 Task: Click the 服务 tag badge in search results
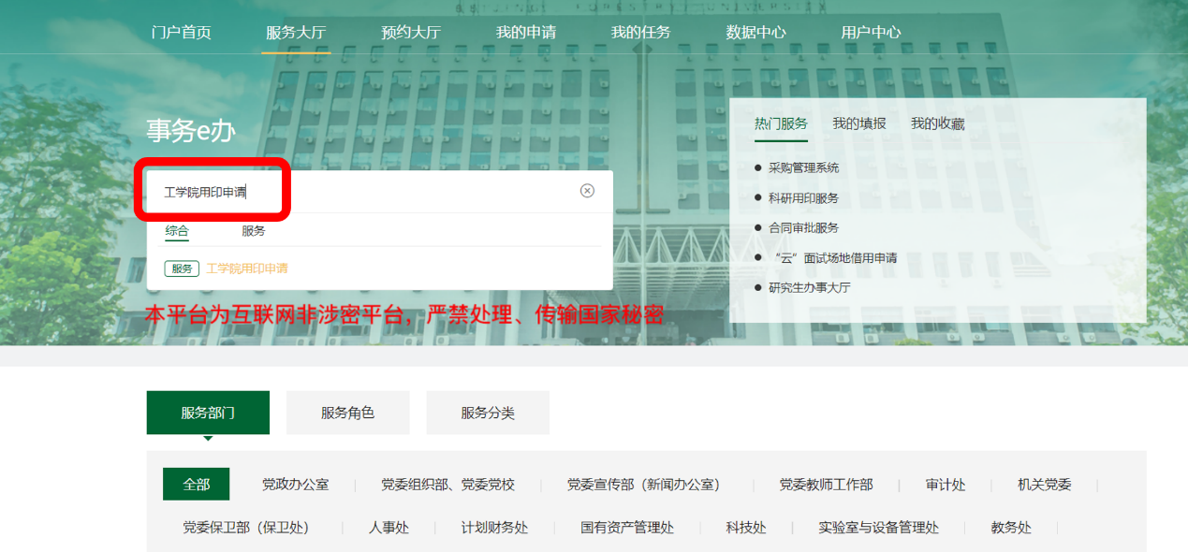(182, 269)
